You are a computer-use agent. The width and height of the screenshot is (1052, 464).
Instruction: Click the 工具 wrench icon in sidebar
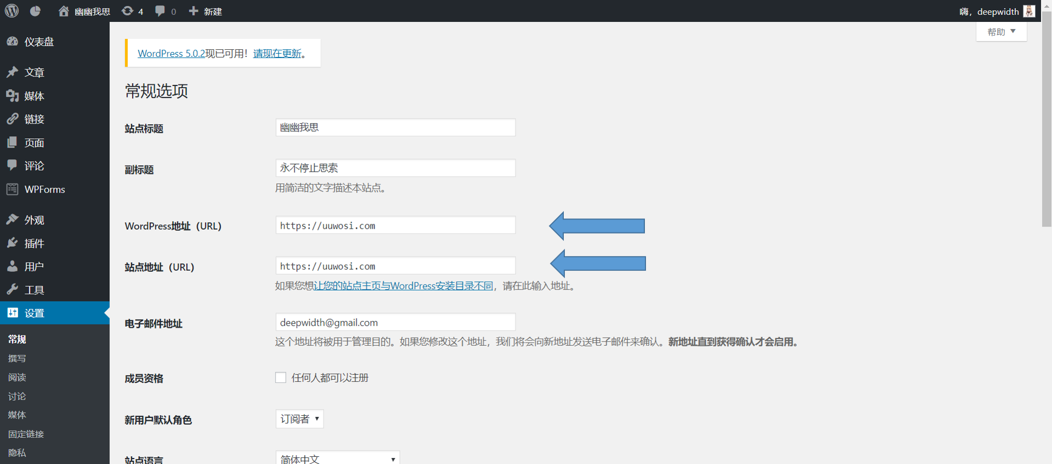pos(12,289)
